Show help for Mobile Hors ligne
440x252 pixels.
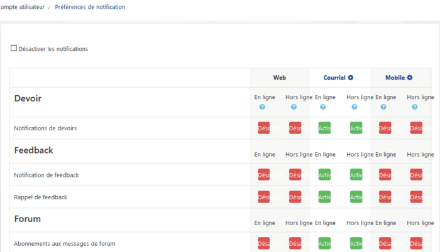click(415, 107)
